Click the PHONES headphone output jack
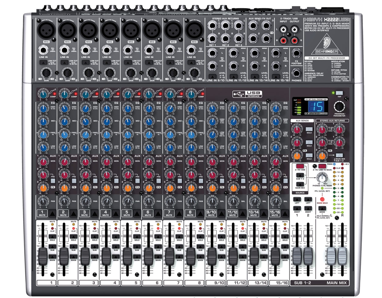The image size is (382, 298). point(296,73)
